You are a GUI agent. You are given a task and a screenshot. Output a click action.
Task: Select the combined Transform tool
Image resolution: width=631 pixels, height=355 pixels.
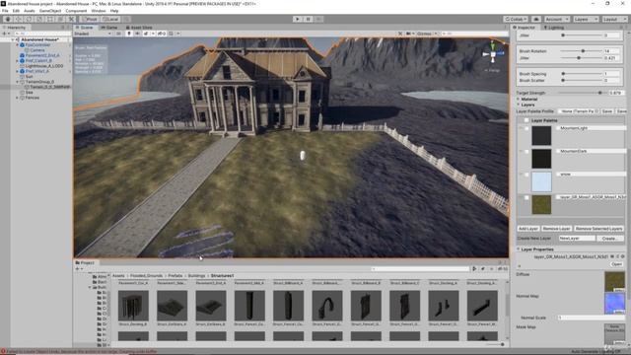click(60, 19)
